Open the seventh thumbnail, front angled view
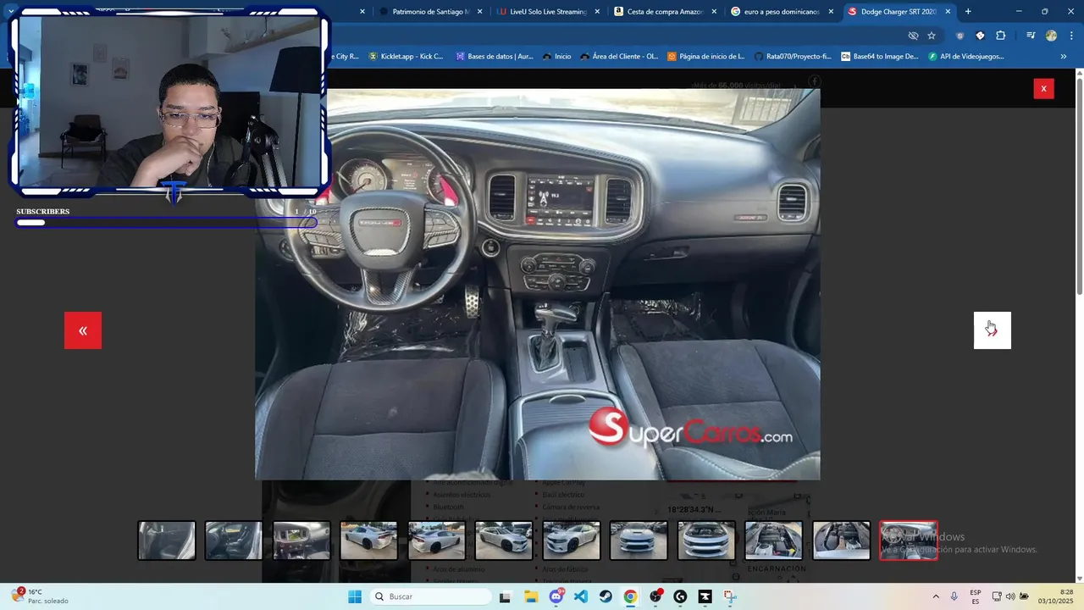Screen dimensions: 1084x610 click(572, 541)
